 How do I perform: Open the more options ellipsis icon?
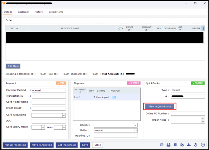point(203,145)
